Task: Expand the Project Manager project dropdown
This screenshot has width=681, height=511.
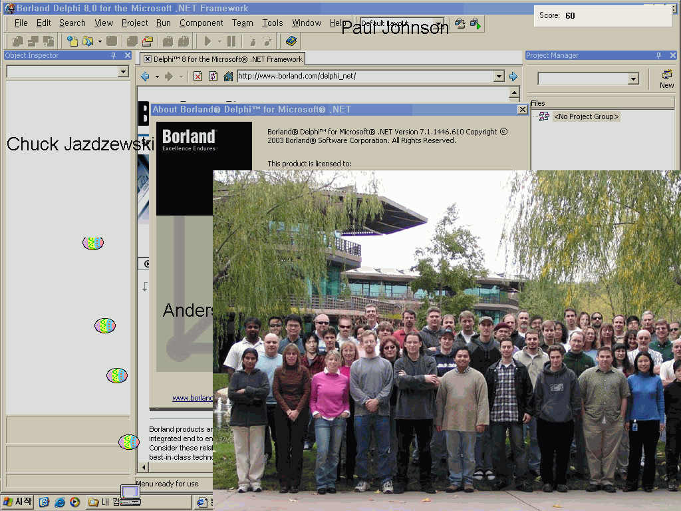Action: [633, 79]
